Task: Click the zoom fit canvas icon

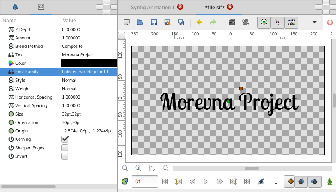Action: pyautogui.click(x=152, y=168)
